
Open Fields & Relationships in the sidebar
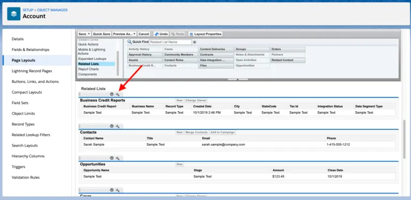point(31,50)
